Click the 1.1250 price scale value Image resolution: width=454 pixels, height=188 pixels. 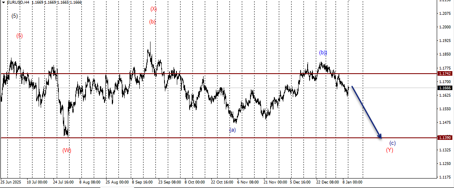[445, 163]
